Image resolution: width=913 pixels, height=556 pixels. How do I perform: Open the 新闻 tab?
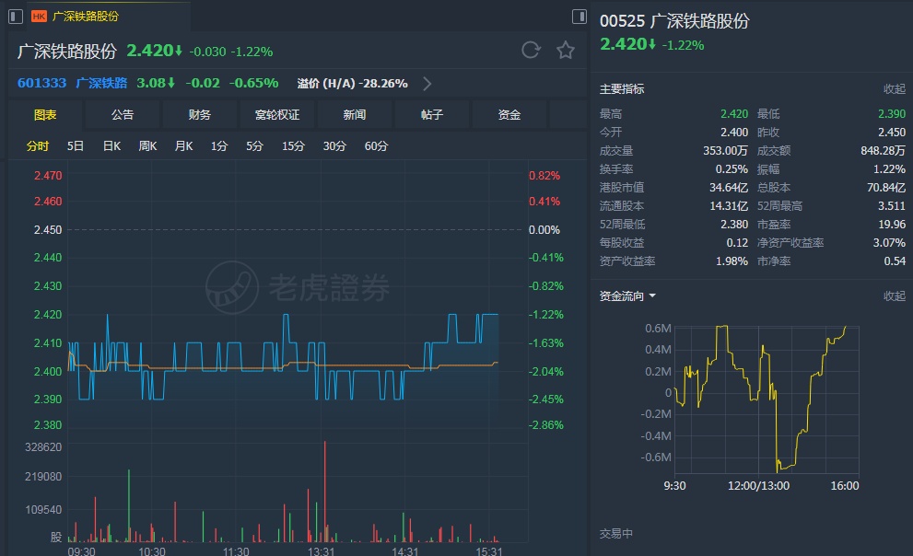355,114
